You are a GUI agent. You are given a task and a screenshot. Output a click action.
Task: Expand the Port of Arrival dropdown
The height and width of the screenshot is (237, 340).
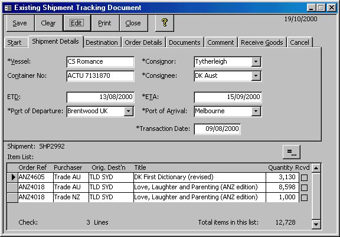tap(256, 111)
